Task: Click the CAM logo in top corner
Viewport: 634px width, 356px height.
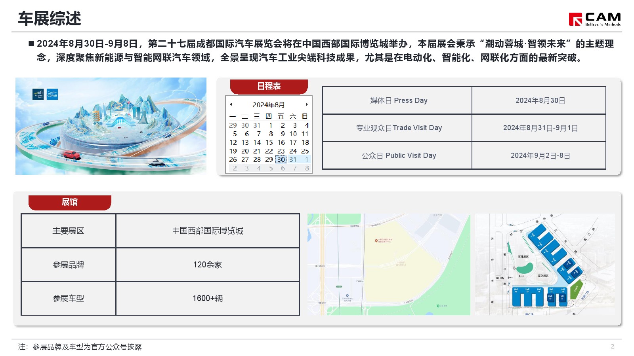Action: [594, 19]
